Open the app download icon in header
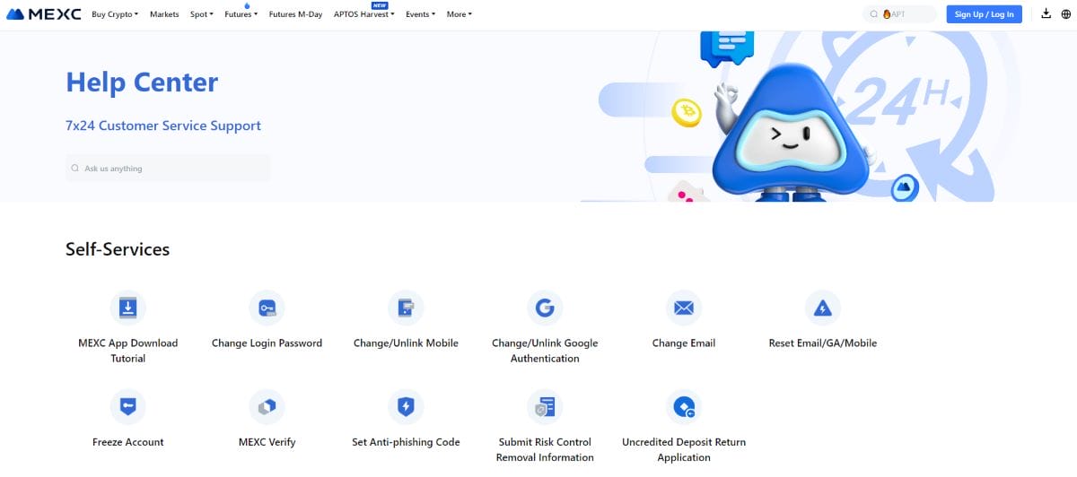Viewport: 1077px width, 477px height. (x=1046, y=14)
